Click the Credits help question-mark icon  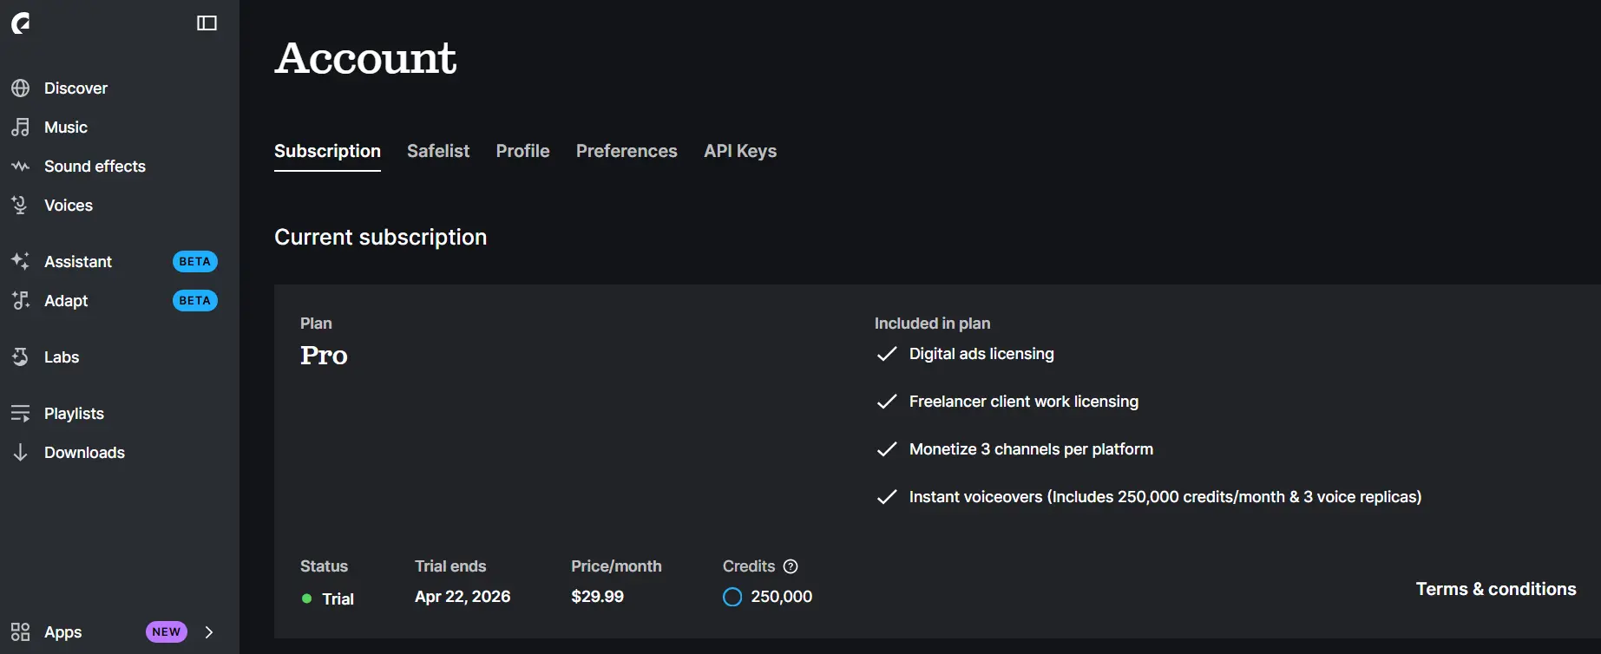791,566
